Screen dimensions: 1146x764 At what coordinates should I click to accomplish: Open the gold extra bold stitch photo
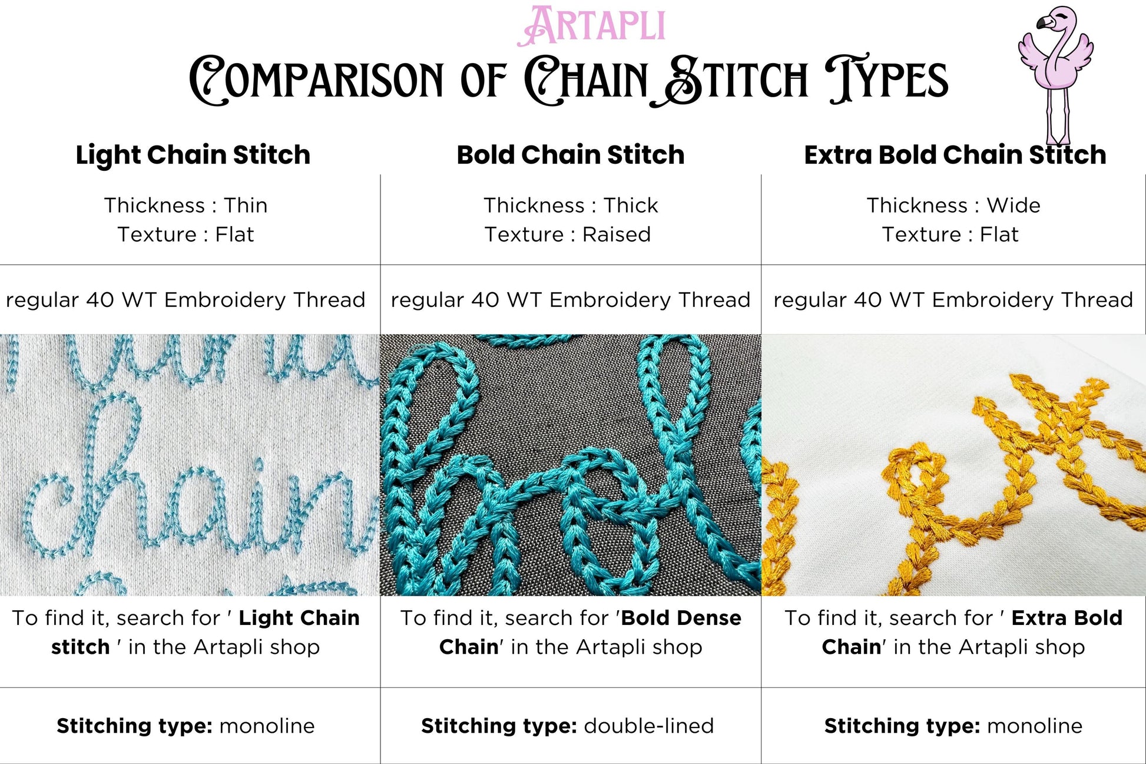(x=953, y=465)
